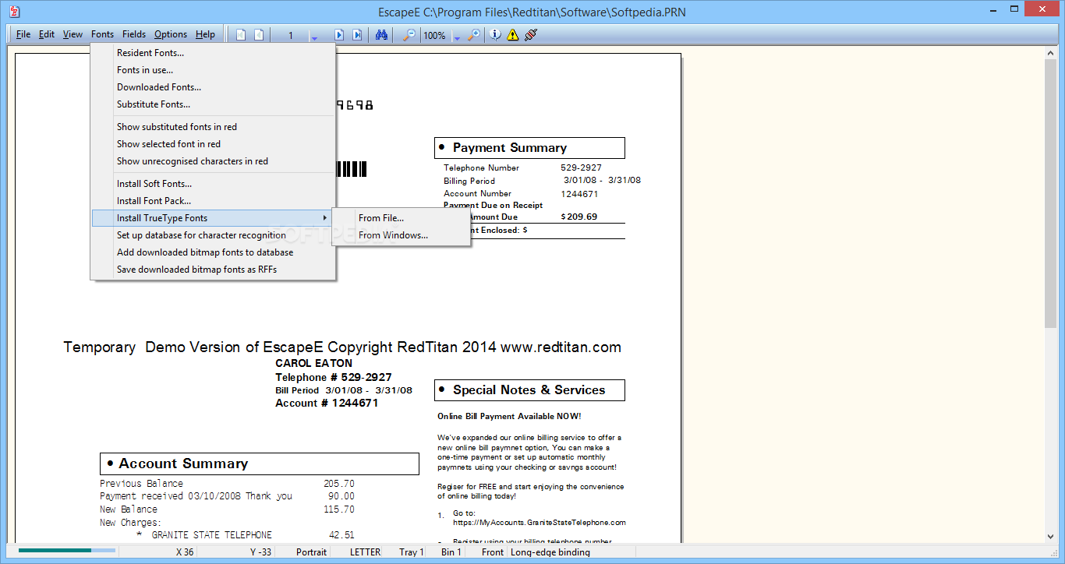This screenshot has height=564, width=1065.
Task: Click Front in status bar
Action: (492, 552)
